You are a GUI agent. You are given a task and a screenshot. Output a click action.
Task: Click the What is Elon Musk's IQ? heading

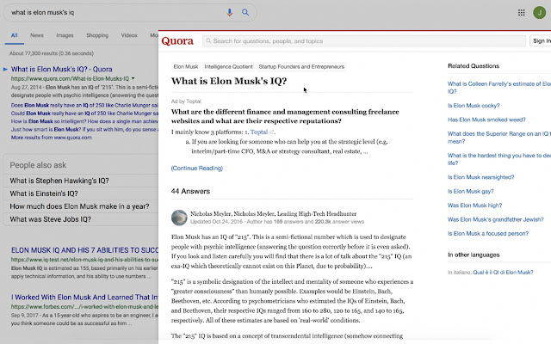(x=229, y=81)
